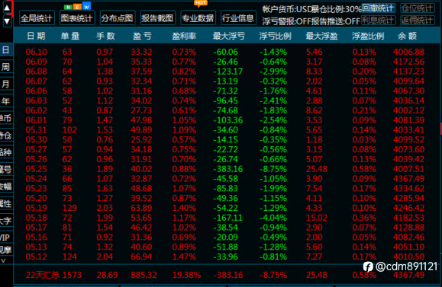Click profit rate 1.40% in 05.19 row
The height and width of the screenshot is (287, 442).
[x=184, y=208]
